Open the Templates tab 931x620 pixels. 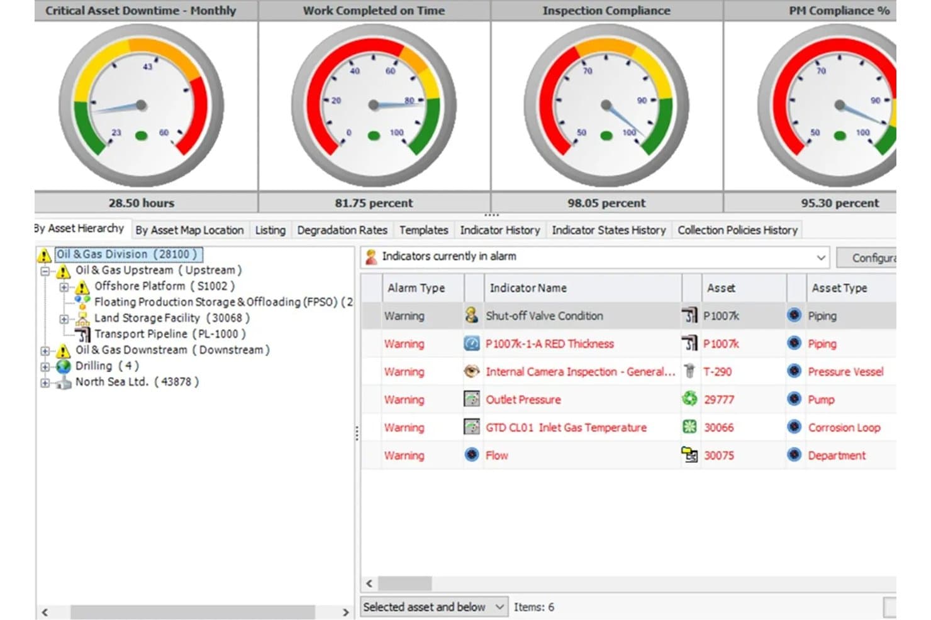[x=424, y=231]
